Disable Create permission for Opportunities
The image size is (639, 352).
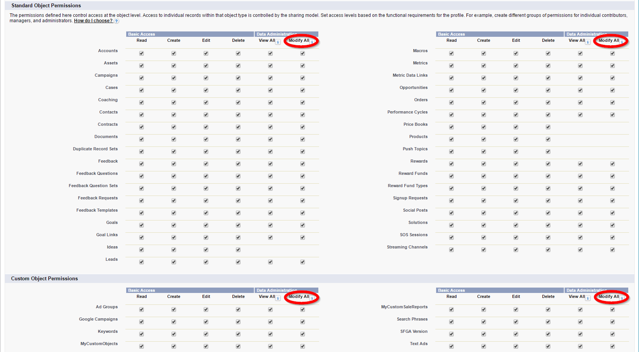click(x=484, y=90)
